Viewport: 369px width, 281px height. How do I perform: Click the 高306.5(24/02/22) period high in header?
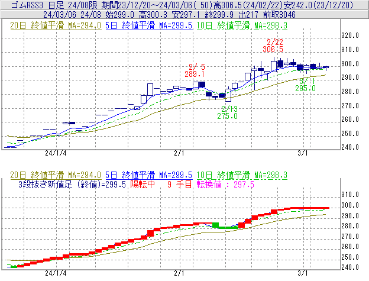pyautogui.click(x=247, y=5)
